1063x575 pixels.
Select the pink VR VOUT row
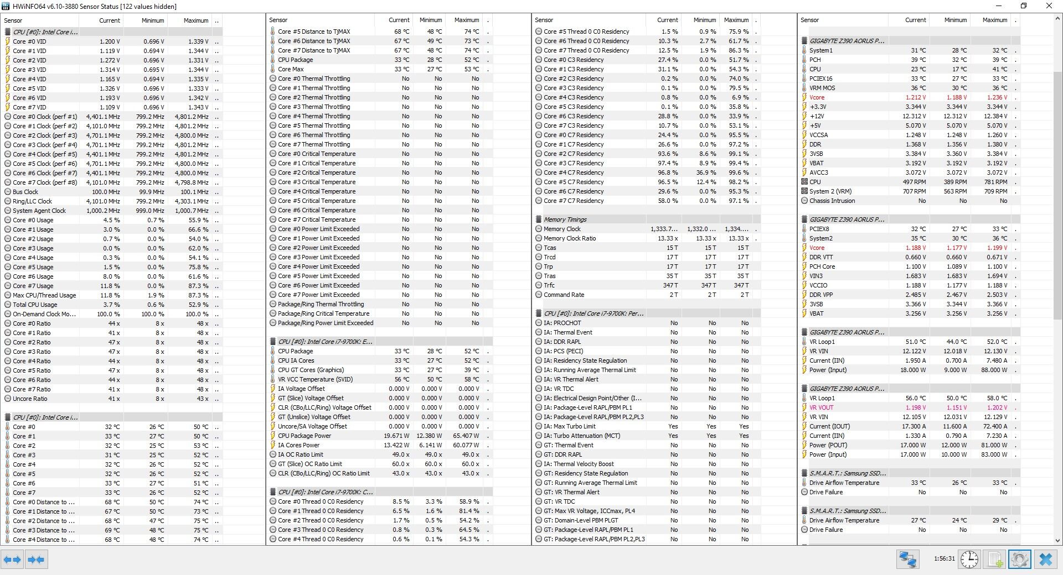point(910,407)
